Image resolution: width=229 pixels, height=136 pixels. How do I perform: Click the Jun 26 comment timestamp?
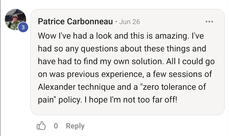(x=129, y=22)
